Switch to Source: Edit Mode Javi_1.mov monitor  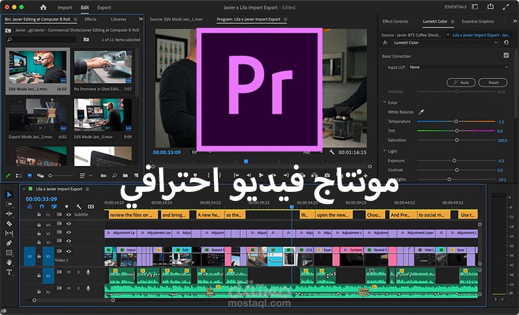[176, 19]
